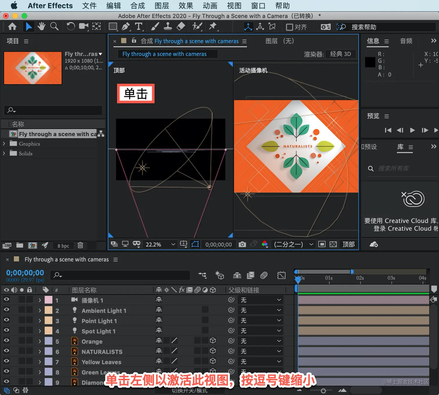This screenshot has height=395, width=439.
Task: Select the Rectangle shape tool
Action: tap(113, 27)
